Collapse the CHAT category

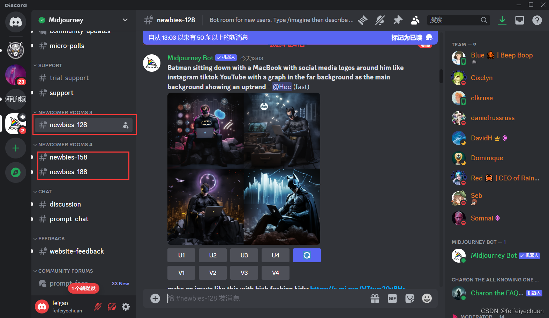43,192
